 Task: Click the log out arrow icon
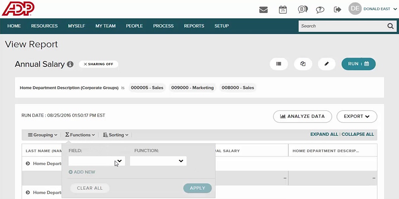click(338, 10)
